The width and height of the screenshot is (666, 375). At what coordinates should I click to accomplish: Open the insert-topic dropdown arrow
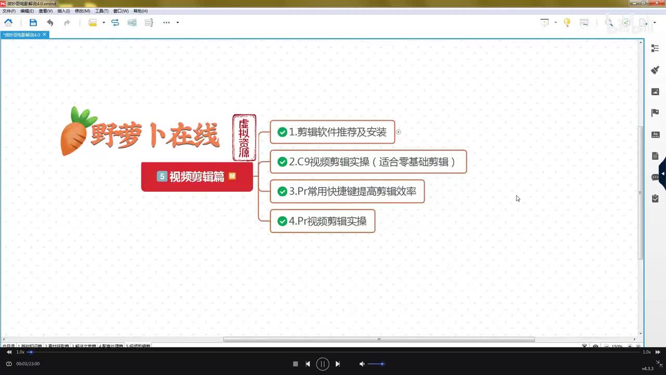point(104,22)
